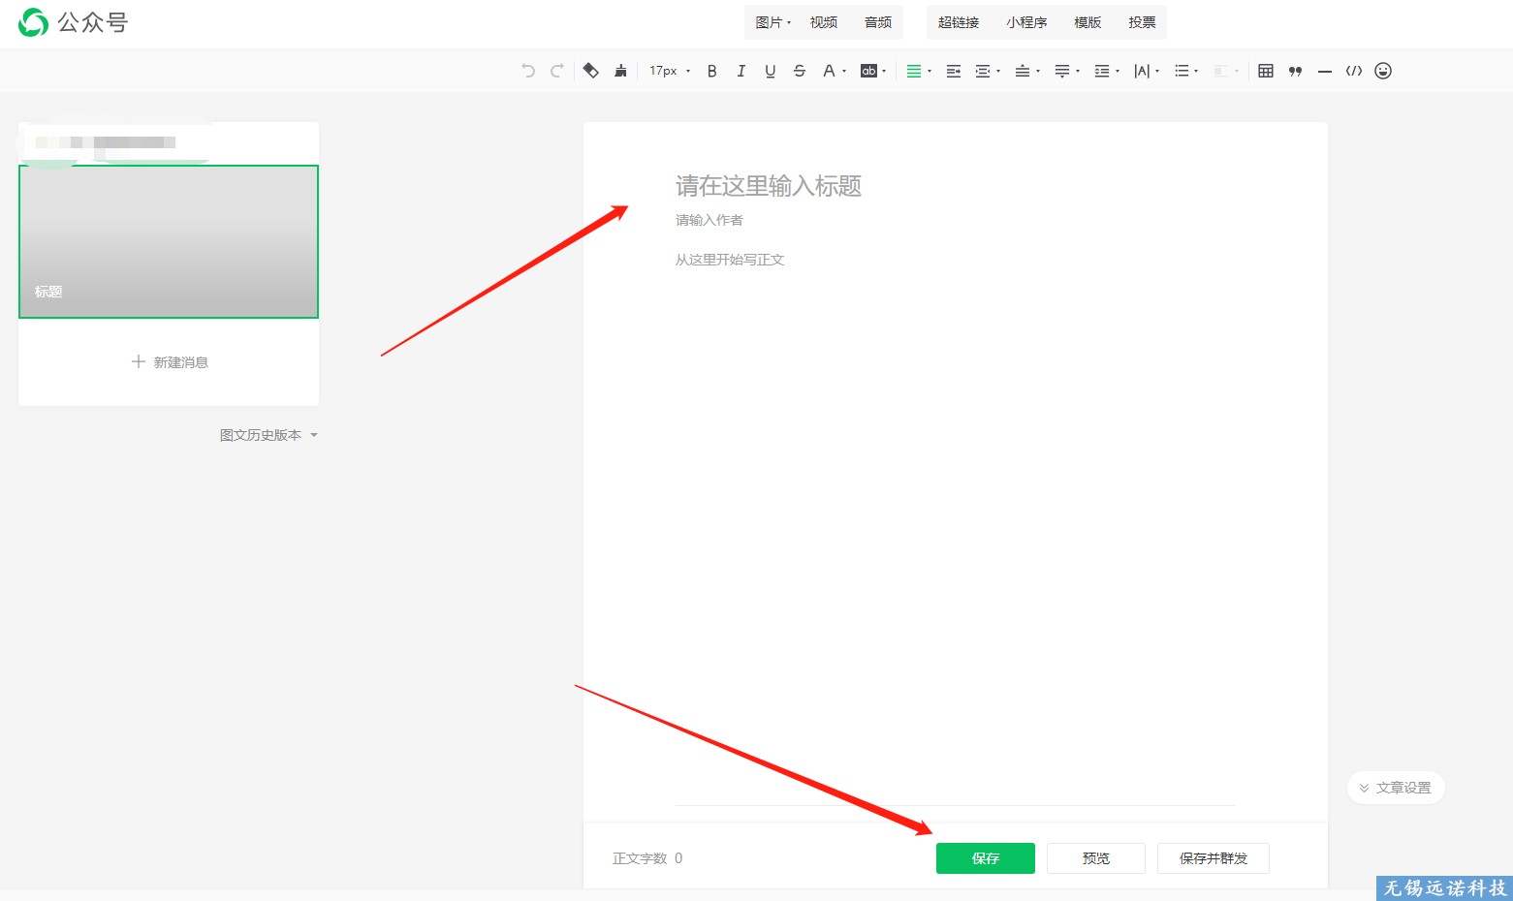This screenshot has height=901, width=1513.
Task: Click the first-line indent icon
Action: click(x=954, y=71)
